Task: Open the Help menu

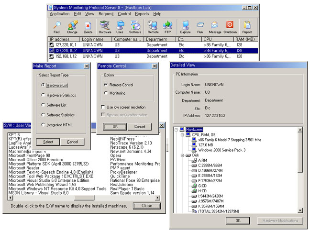Action: pyautogui.click(x=157, y=14)
